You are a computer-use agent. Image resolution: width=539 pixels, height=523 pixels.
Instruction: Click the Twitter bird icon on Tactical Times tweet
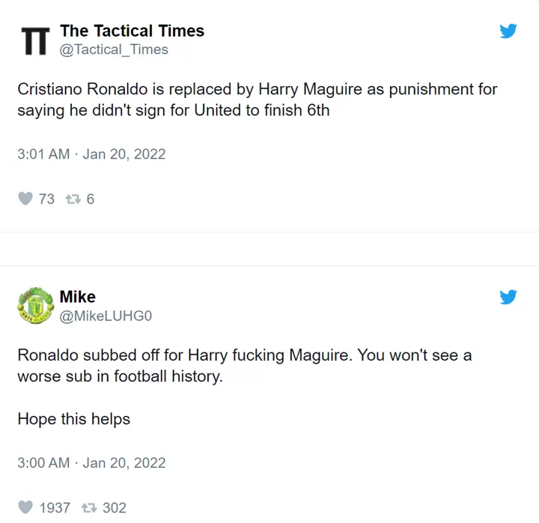pos(508,31)
